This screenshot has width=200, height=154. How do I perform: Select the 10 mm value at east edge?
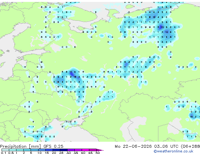pyautogui.click(x=191, y=117)
